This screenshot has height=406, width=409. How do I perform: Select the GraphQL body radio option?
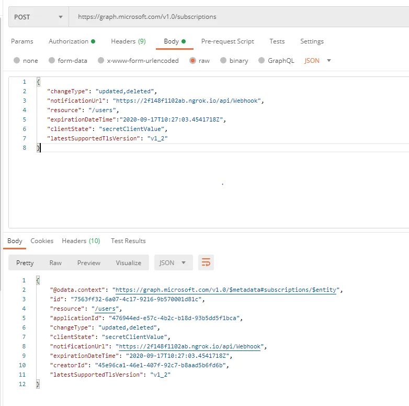[262, 61]
